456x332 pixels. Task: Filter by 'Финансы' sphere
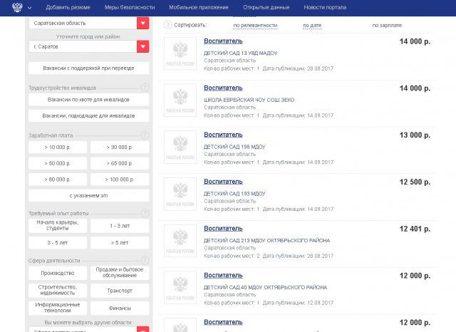pos(120,308)
